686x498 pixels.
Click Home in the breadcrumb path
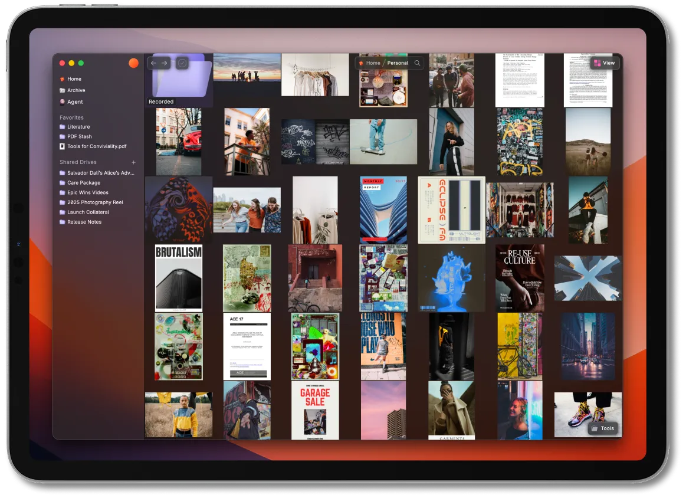click(x=372, y=63)
